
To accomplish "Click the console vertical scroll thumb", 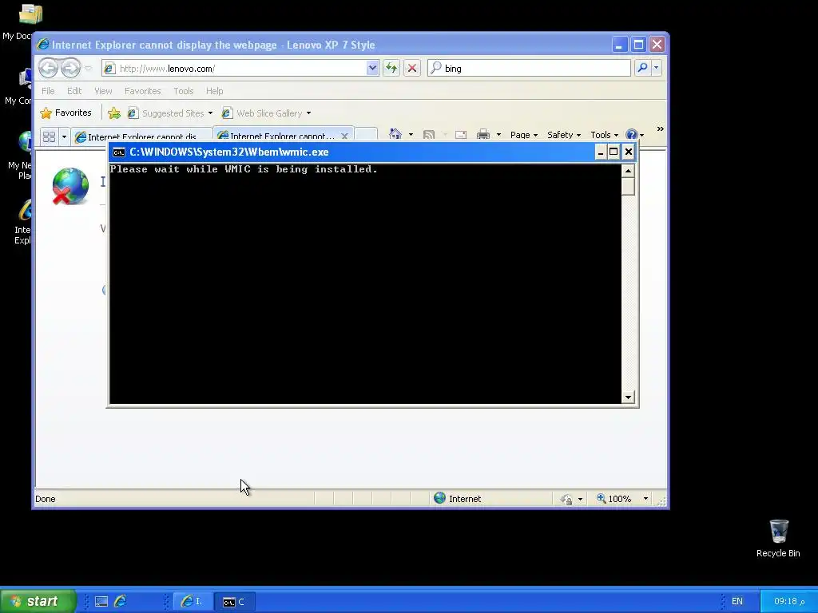I will pos(628,187).
